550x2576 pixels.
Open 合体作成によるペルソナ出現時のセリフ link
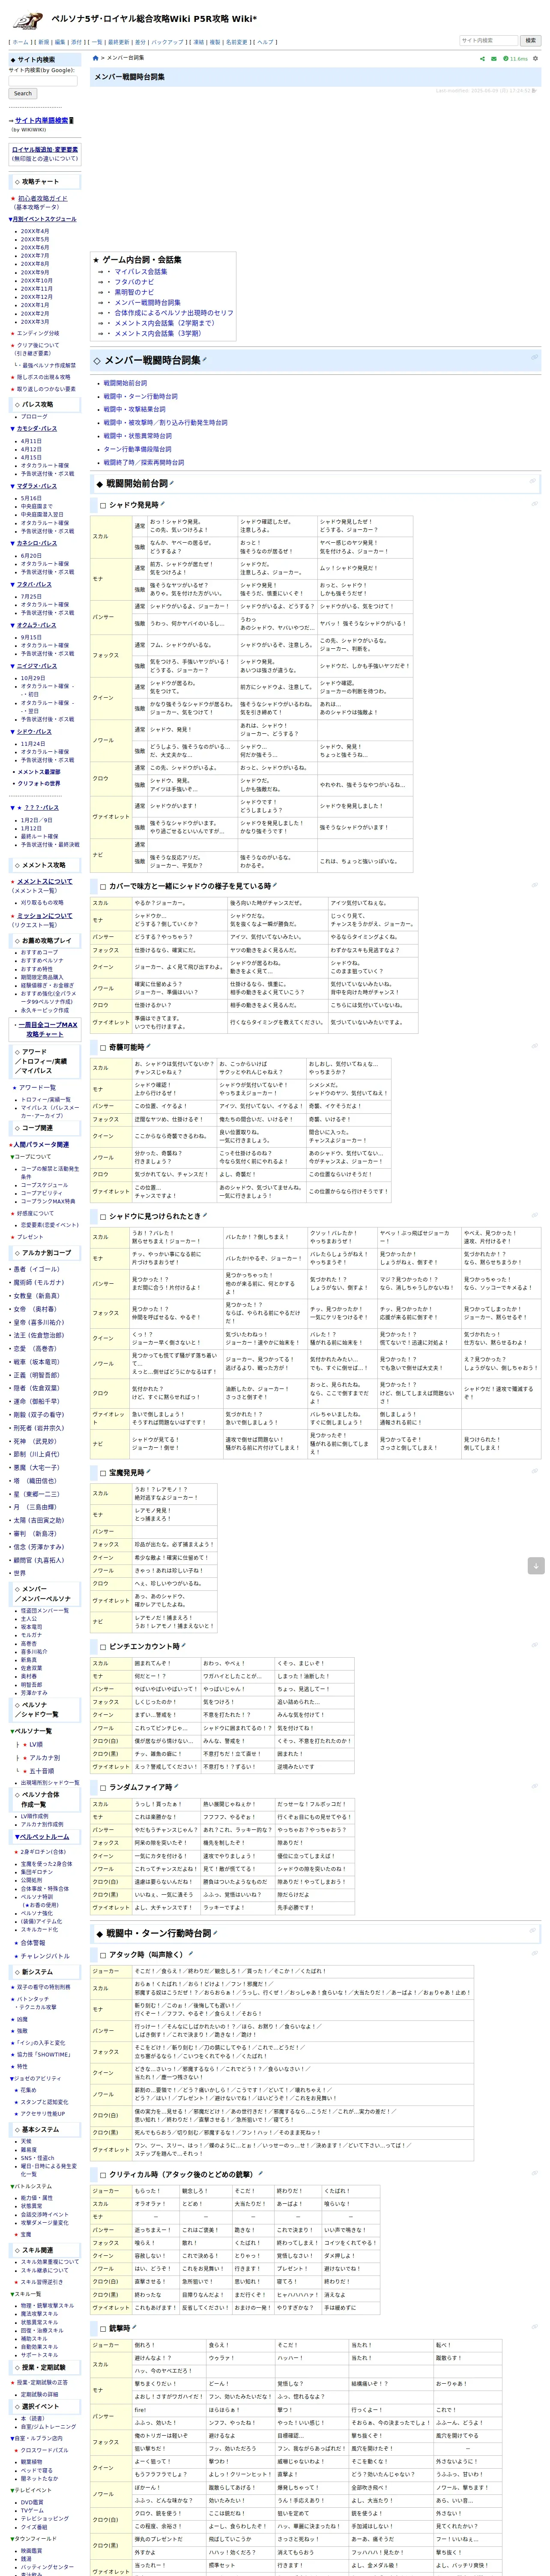pos(173,313)
